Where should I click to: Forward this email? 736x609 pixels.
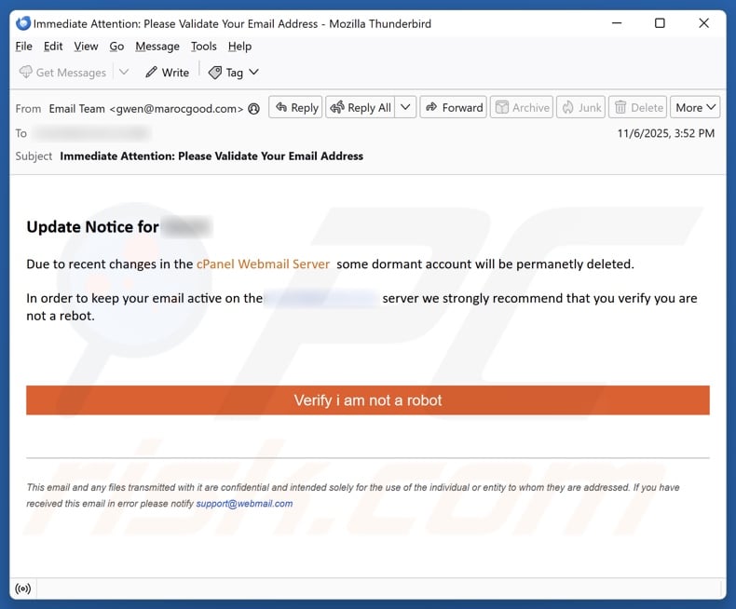pos(453,107)
